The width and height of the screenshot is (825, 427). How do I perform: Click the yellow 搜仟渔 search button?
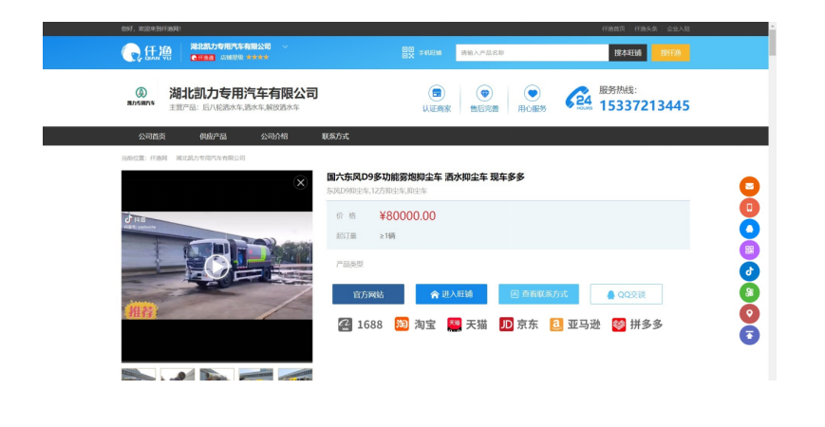pyautogui.click(x=670, y=52)
